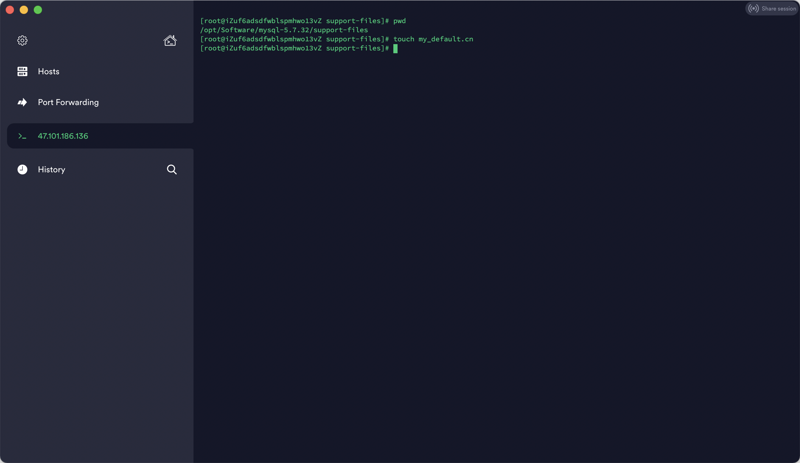Viewport: 800px width, 463px height.
Task: Click the /opt/Software/mysql-5.7.32 path output line
Action: [284, 30]
